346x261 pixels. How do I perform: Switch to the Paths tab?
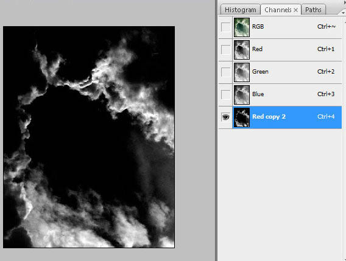[x=313, y=10]
